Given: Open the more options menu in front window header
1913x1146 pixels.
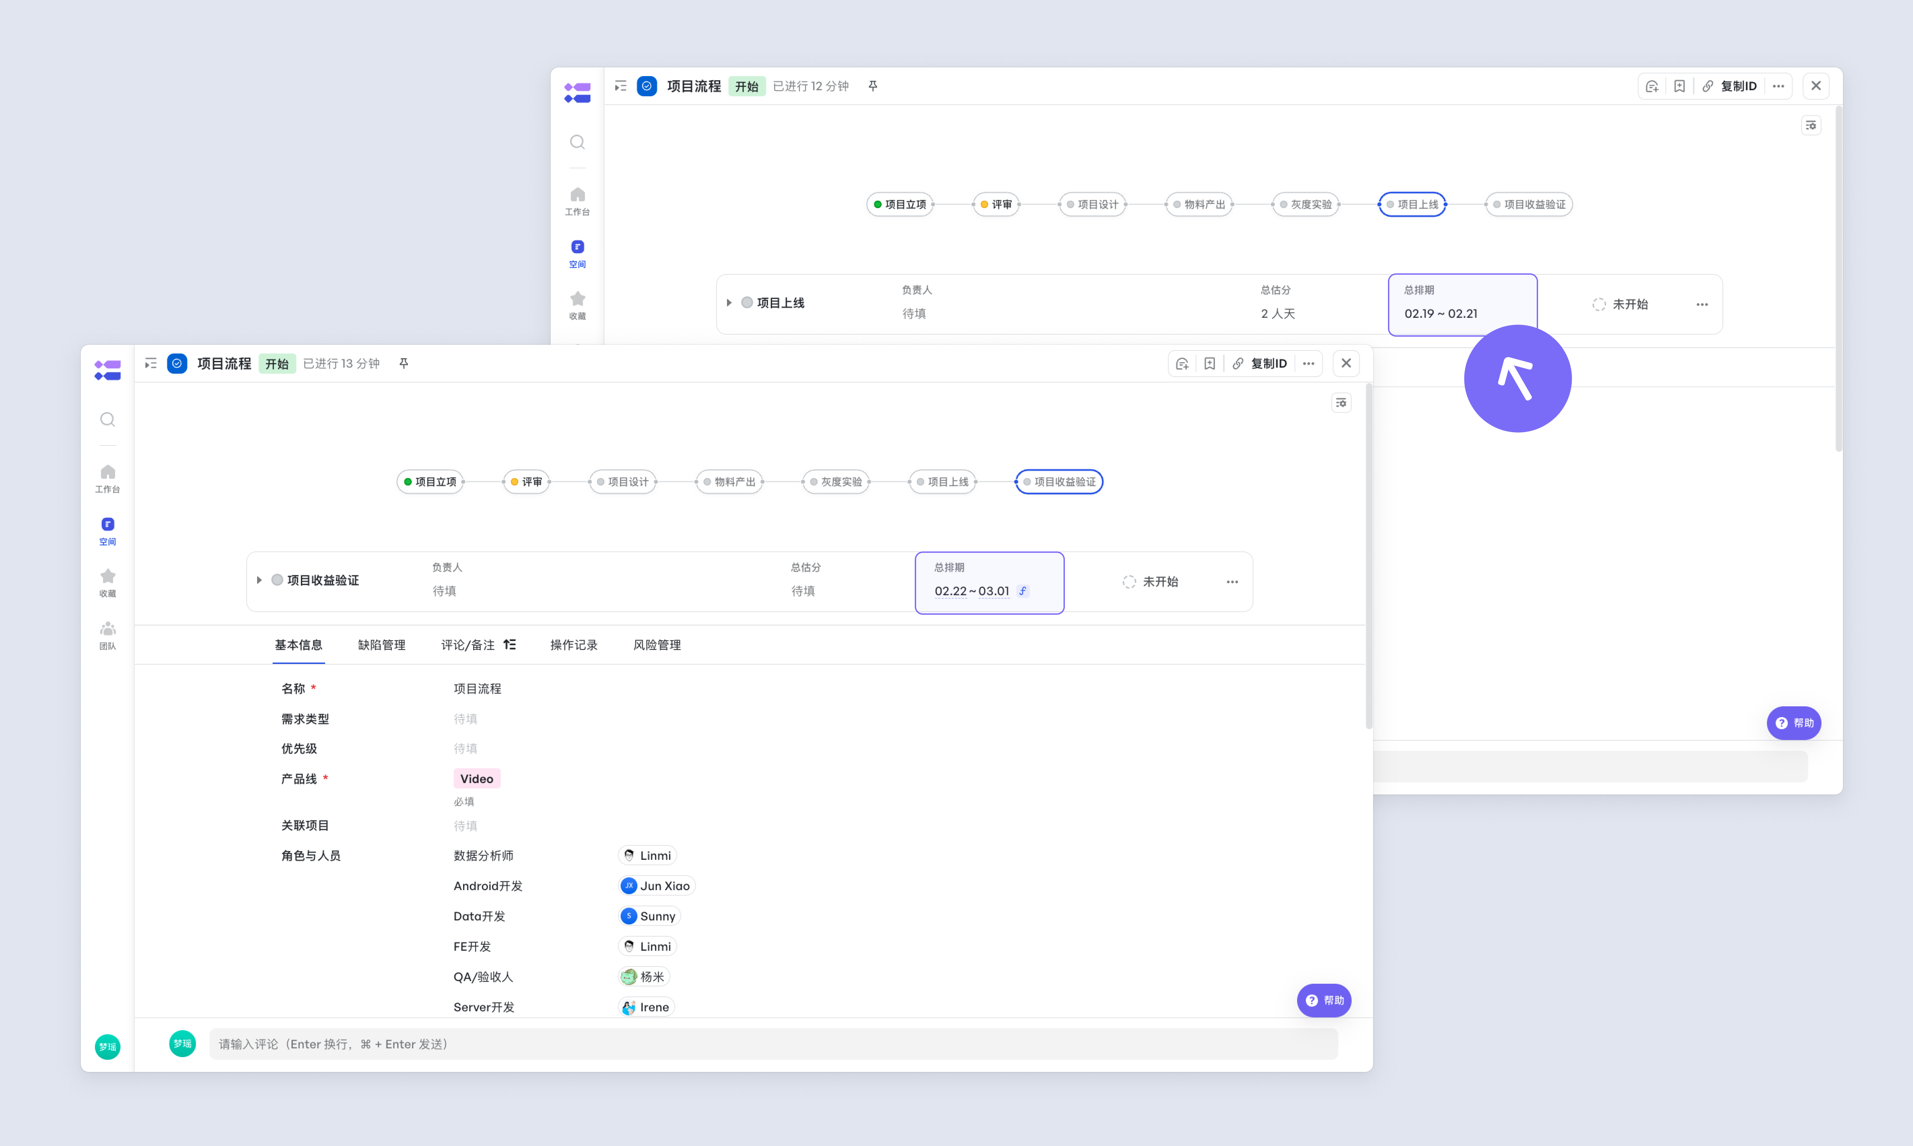Looking at the screenshot, I should (x=1309, y=364).
